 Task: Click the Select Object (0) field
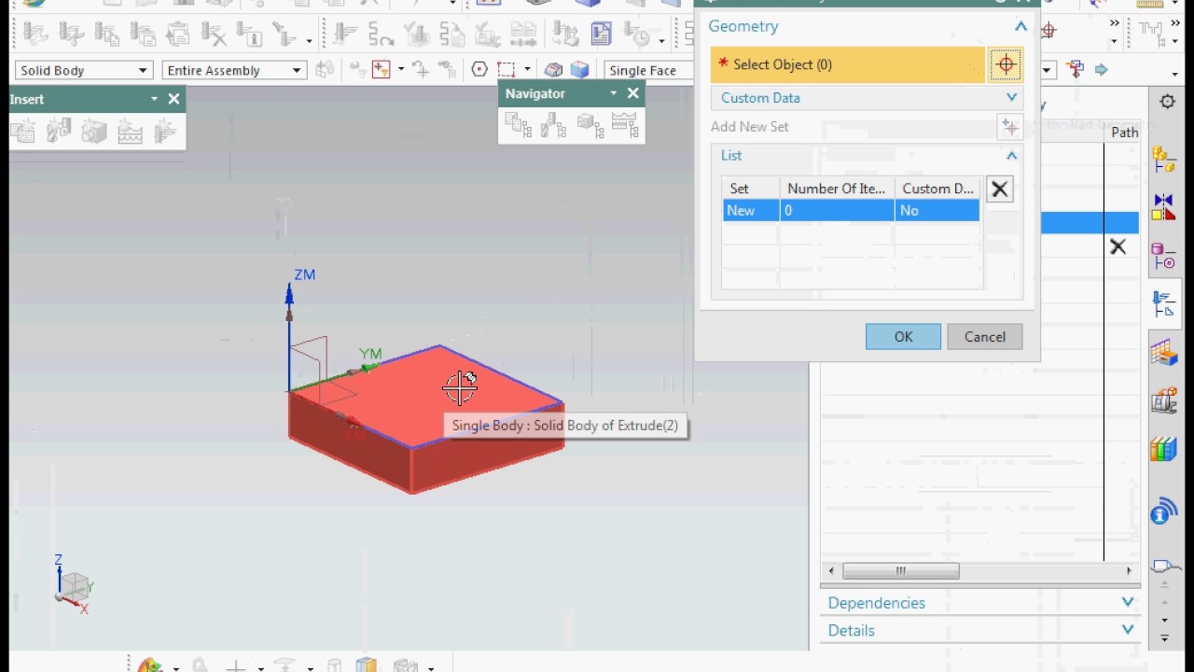pos(847,64)
